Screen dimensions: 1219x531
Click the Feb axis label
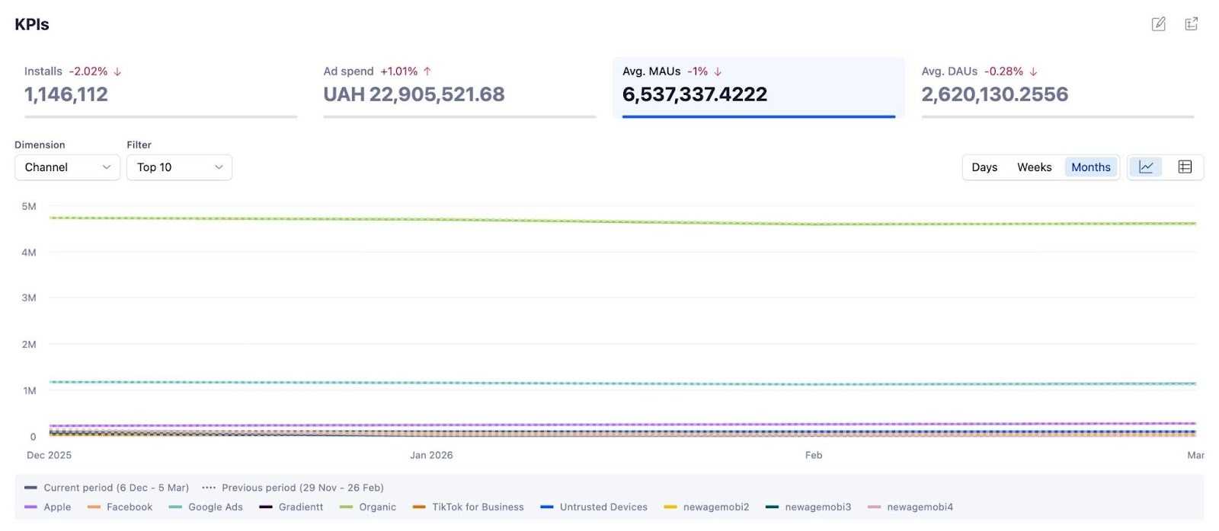click(x=814, y=455)
